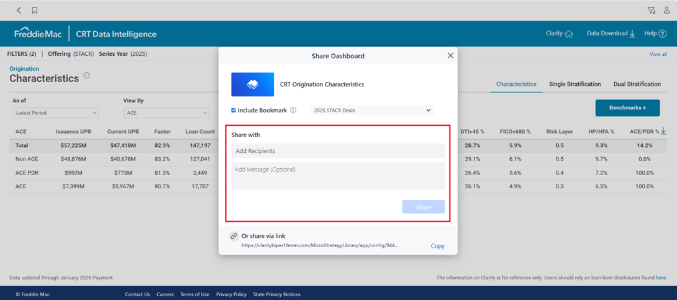Click the info icon next to Characteristics
Viewport: 677px width, 300px height.
click(86, 76)
